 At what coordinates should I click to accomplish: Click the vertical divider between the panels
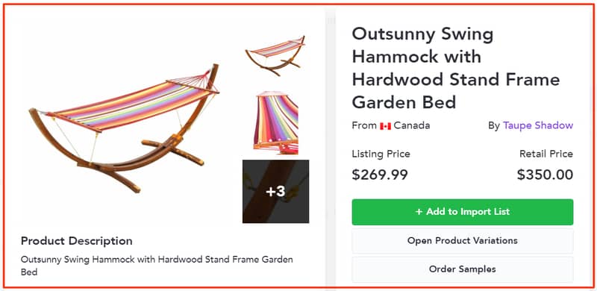pos(330,145)
